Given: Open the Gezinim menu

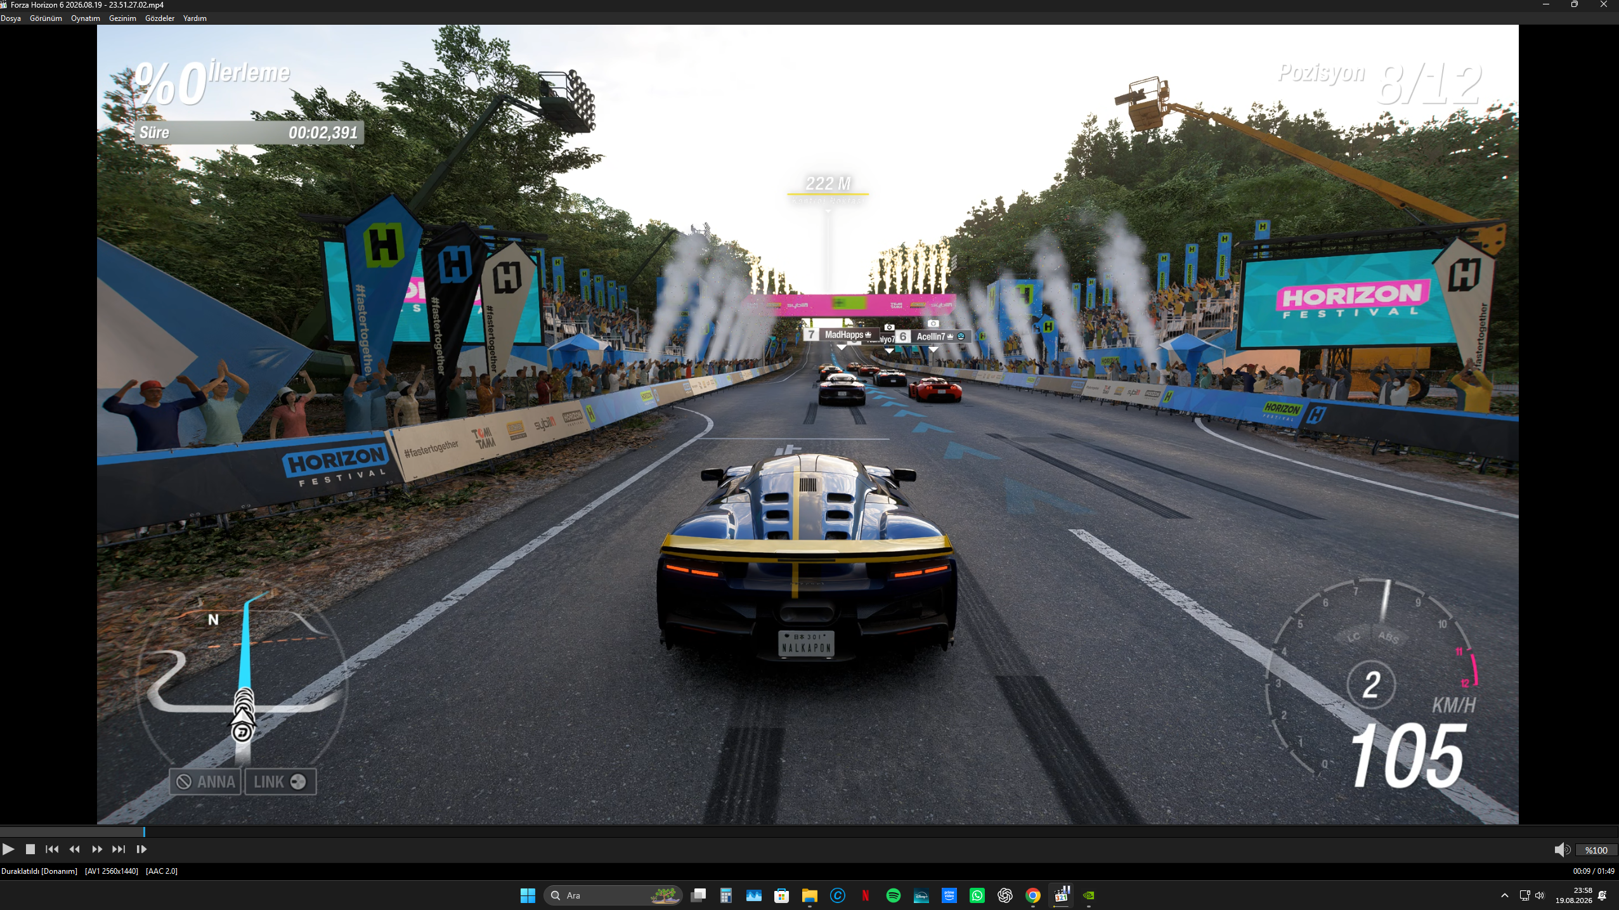Looking at the screenshot, I should click(122, 18).
